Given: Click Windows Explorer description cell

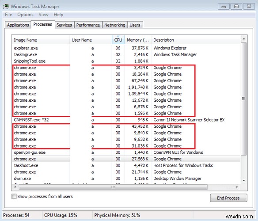Looking at the screenshot, I should click(x=170, y=48).
